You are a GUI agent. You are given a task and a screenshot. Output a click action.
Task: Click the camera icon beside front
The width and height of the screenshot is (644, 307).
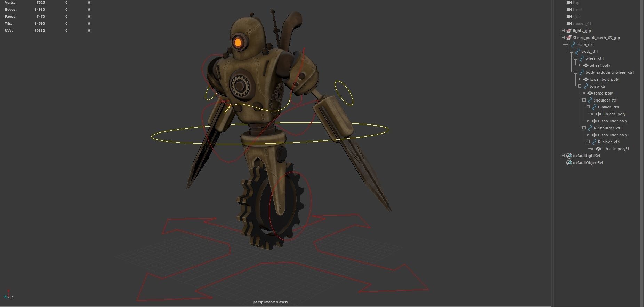(x=569, y=10)
